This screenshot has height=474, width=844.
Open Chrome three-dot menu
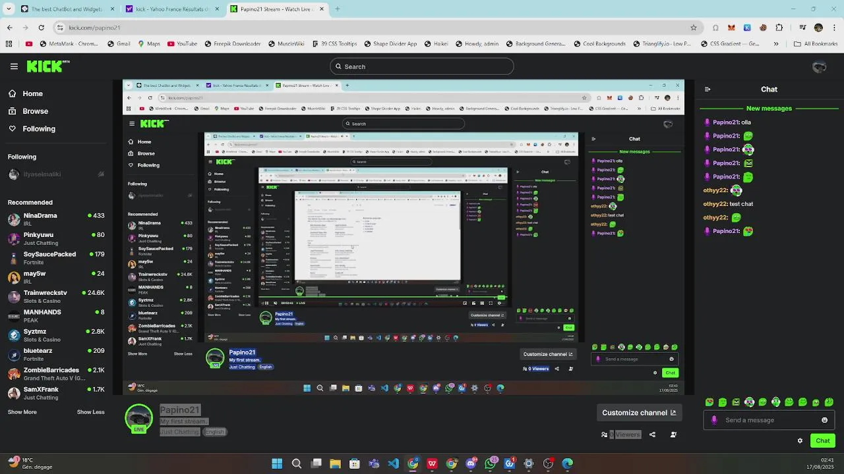(833, 28)
